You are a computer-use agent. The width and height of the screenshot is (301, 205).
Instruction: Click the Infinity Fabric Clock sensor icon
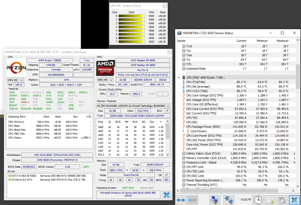click(x=184, y=153)
